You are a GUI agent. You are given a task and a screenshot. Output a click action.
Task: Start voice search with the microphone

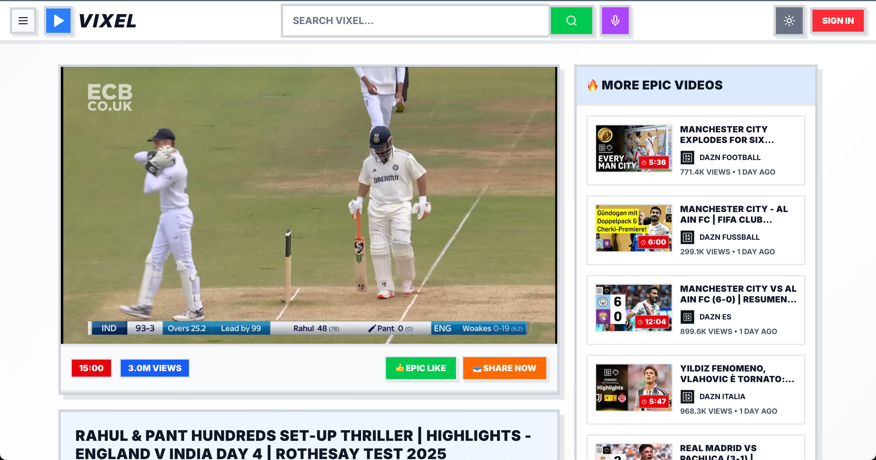[615, 21]
